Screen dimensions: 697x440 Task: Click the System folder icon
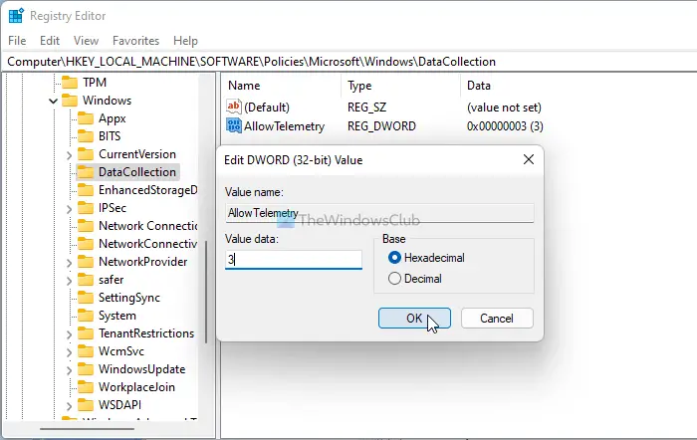(86, 316)
